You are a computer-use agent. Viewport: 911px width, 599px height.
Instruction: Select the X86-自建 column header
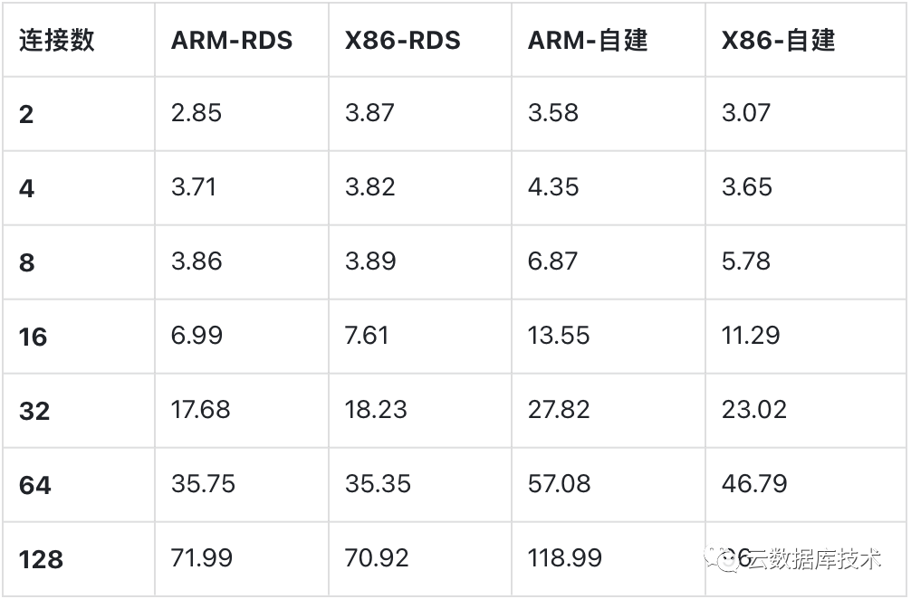[778, 41]
